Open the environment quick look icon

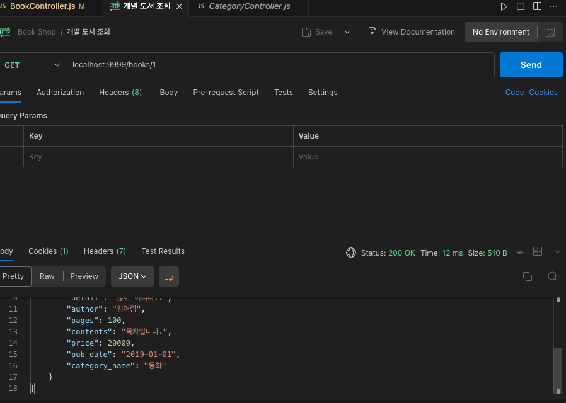tap(550, 32)
